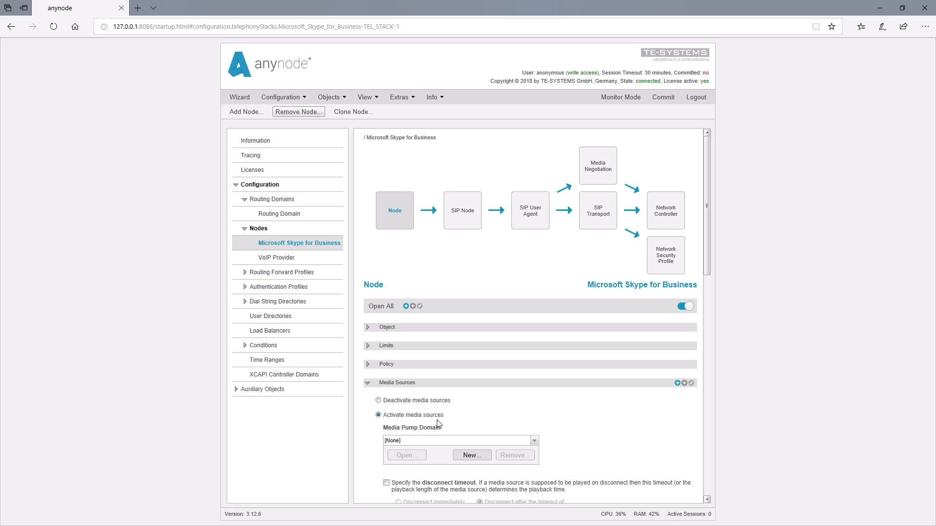Add page to favorites with star icon
Image resolution: width=936 pixels, height=526 pixels.
coord(832,27)
